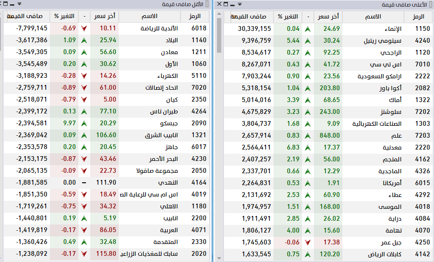
Task: Click the up arrow in معادن row
Action: click(84, 52)
